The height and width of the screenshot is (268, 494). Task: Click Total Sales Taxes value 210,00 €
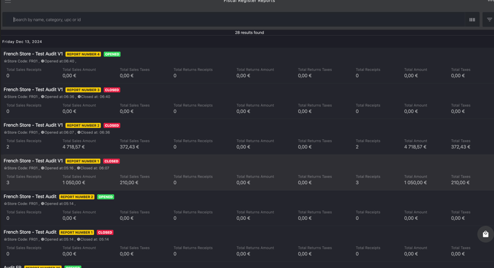point(129,182)
